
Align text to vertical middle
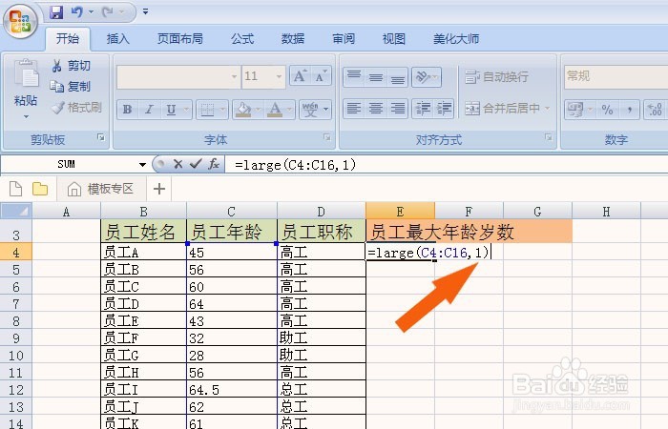[376, 77]
